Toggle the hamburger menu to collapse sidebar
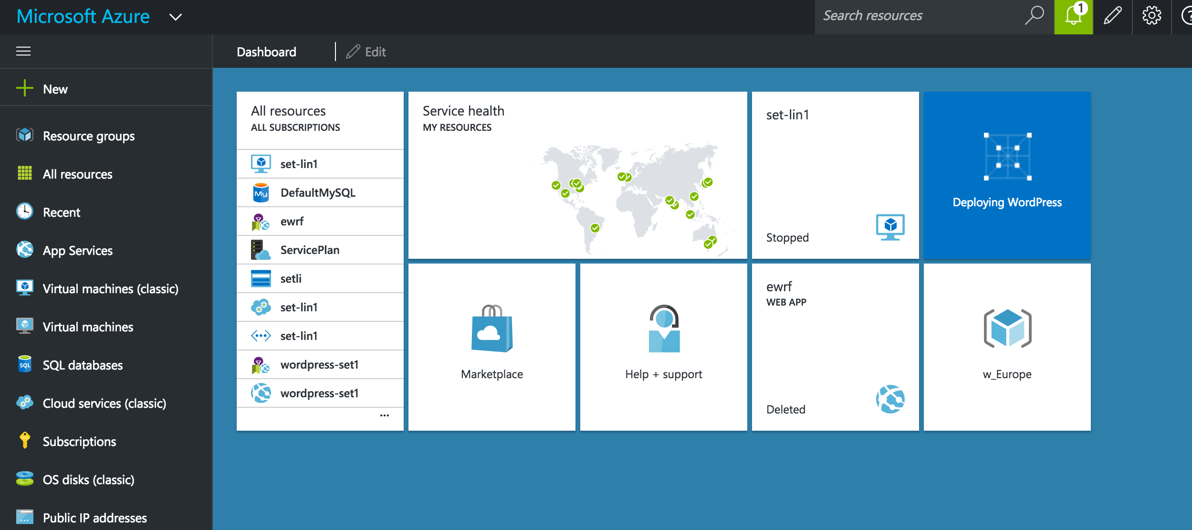Screen dimensions: 1192x530 23,51
